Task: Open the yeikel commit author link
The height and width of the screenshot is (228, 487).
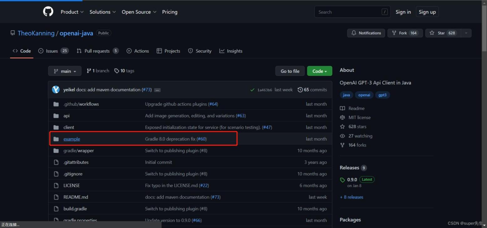Action: pos(69,90)
